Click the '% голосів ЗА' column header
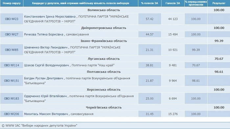The image size is (230, 129). (x=149, y=3)
